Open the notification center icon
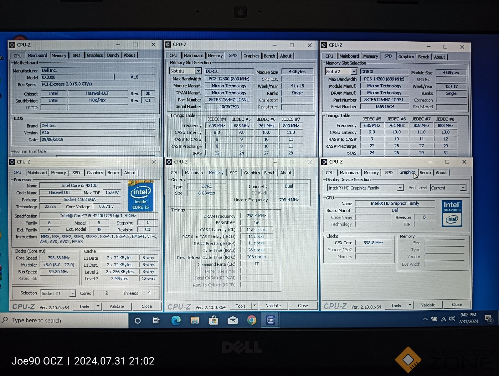Image resolution: width=499 pixels, height=376 pixels. 489,319
